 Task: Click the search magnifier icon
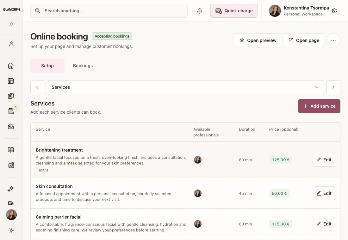[38, 11]
